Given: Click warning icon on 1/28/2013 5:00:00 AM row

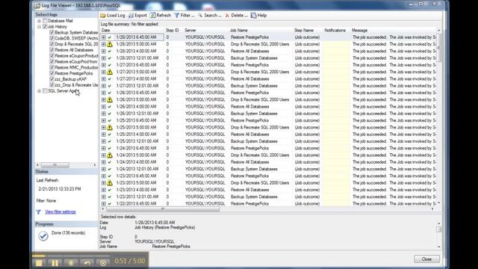Looking at the screenshot, I should click(110, 44).
